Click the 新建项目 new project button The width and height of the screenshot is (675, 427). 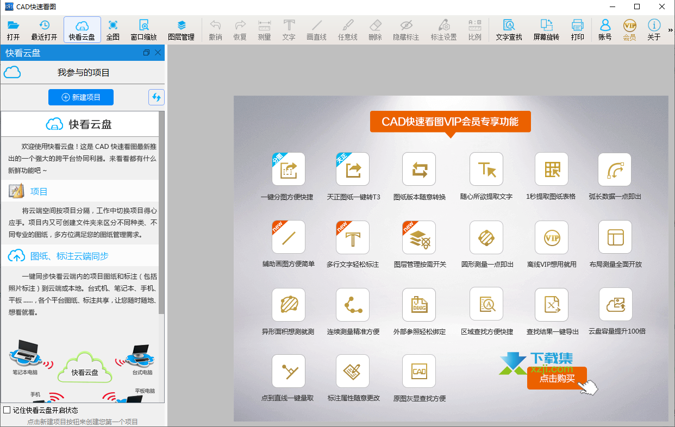pyautogui.click(x=81, y=97)
